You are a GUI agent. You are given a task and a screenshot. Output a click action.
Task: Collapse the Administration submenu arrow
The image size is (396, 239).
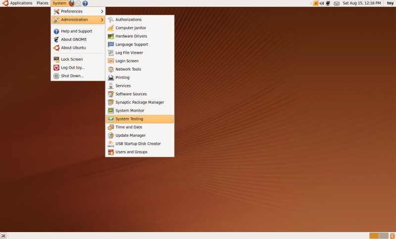pyautogui.click(x=102, y=20)
